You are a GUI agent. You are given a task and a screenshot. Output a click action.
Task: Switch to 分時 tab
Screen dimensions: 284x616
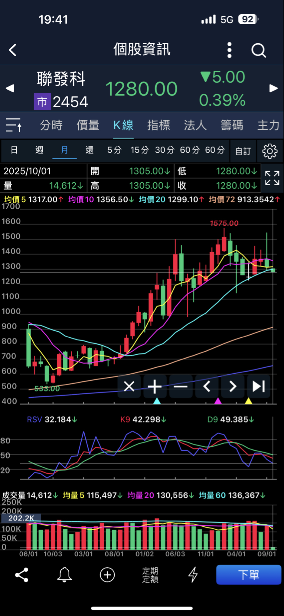coord(51,125)
